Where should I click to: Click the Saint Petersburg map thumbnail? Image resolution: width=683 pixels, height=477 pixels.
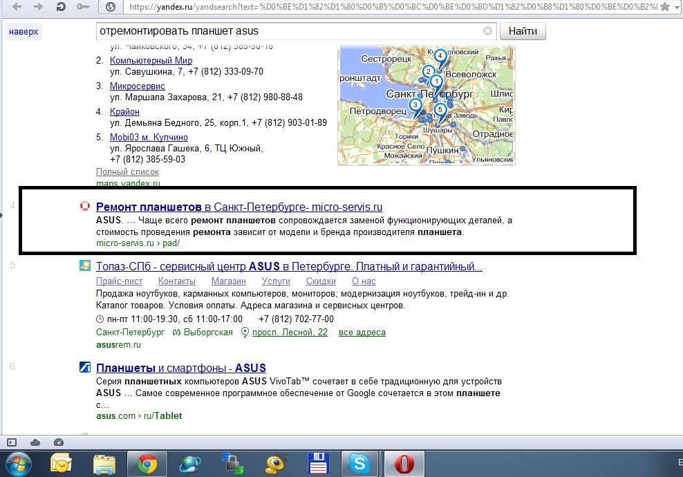(427, 105)
